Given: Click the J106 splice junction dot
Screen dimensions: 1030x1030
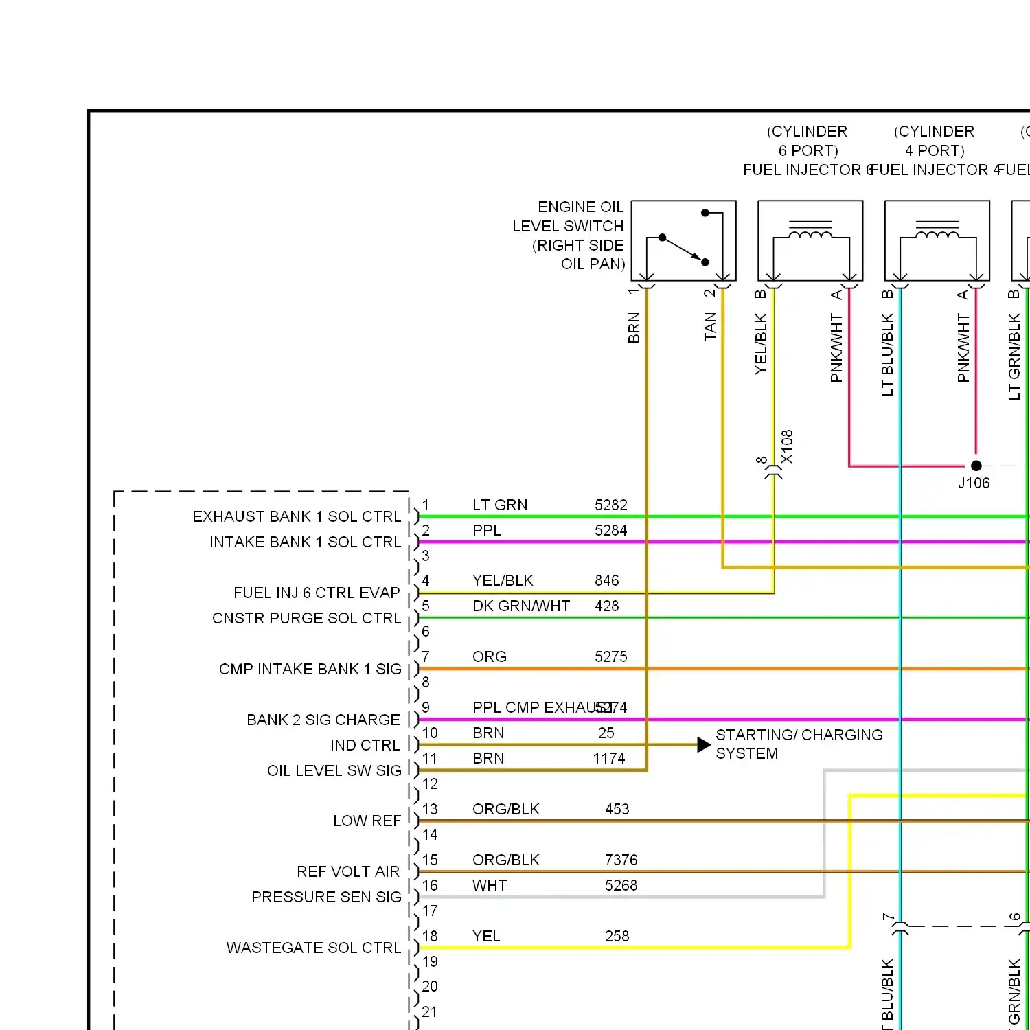Looking at the screenshot, I should pyautogui.click(x=976, y=466).
